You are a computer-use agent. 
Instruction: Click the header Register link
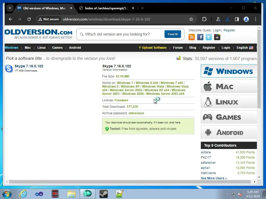tap(229, 30)
